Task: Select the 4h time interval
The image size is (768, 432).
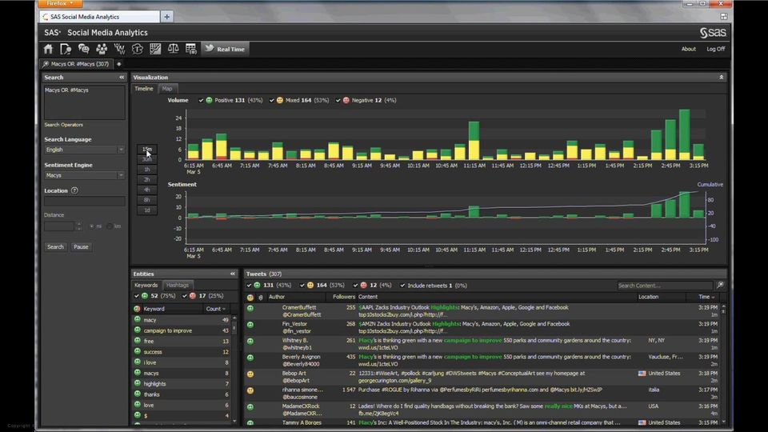Action: point(147,190)
